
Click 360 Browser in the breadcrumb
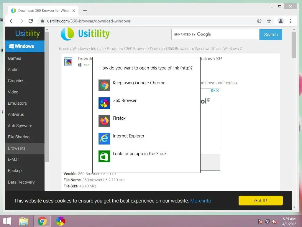pyautogui.click(x=136, y=49)
